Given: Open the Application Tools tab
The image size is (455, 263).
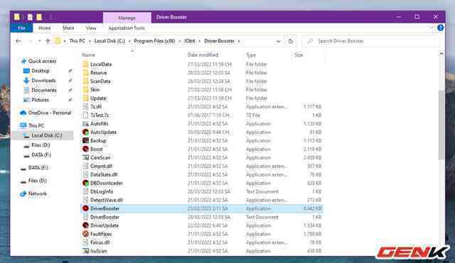Looking at the screenshot, I should tap(127, 28).
